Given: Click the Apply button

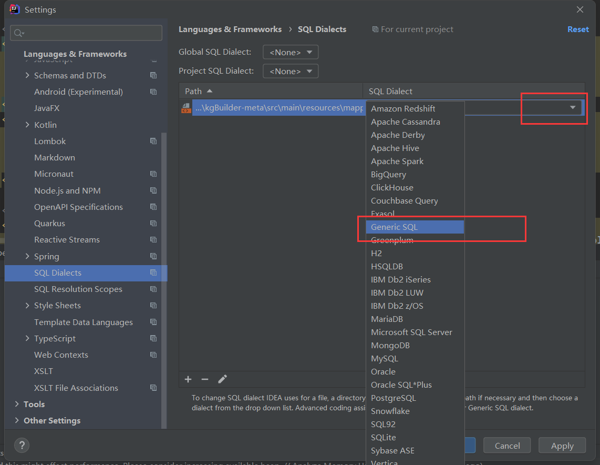Looking at the screenshot, I should tap(562, 446).
